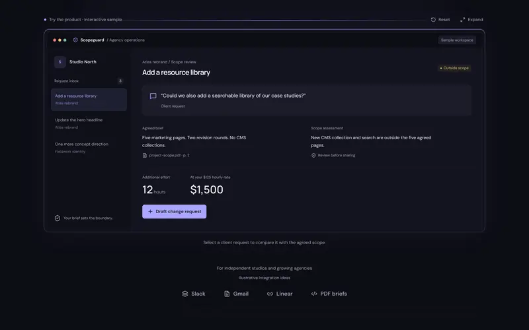Screen dimensions: 529x330
Task: Click the $1,500 cost value
Action: (x=206, y=189)
